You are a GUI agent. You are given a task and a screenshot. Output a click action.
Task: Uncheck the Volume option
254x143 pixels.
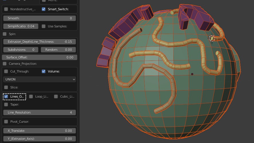pos(44,71)
